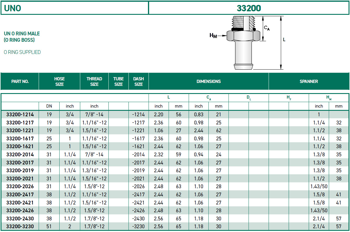
Task: Click the THREAD SIZE column header
Action: [x=94, y=81]
